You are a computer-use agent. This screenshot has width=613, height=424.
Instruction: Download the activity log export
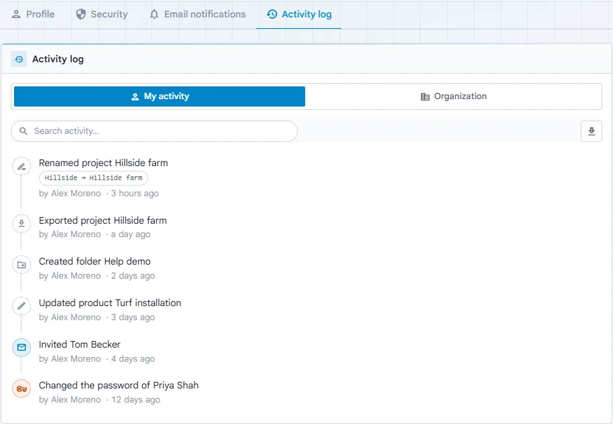coord(592,131)
